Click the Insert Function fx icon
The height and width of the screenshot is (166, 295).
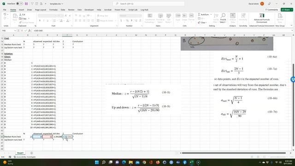29,30
